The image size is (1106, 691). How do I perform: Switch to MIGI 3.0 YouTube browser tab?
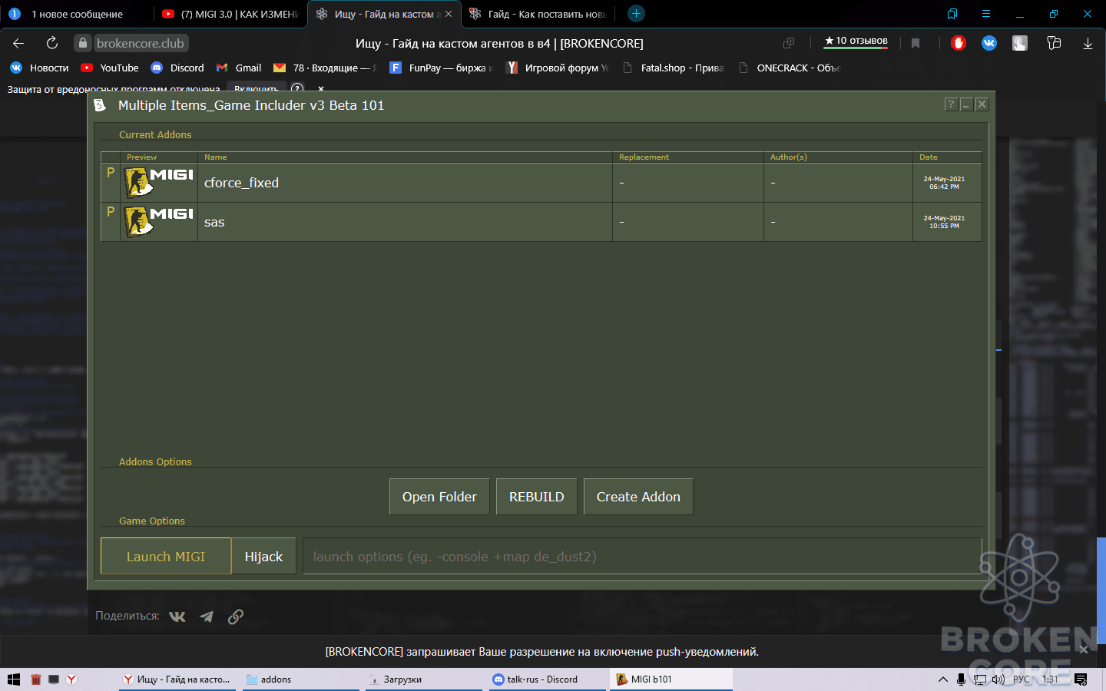pyautogui.click(x=230, y=14)
